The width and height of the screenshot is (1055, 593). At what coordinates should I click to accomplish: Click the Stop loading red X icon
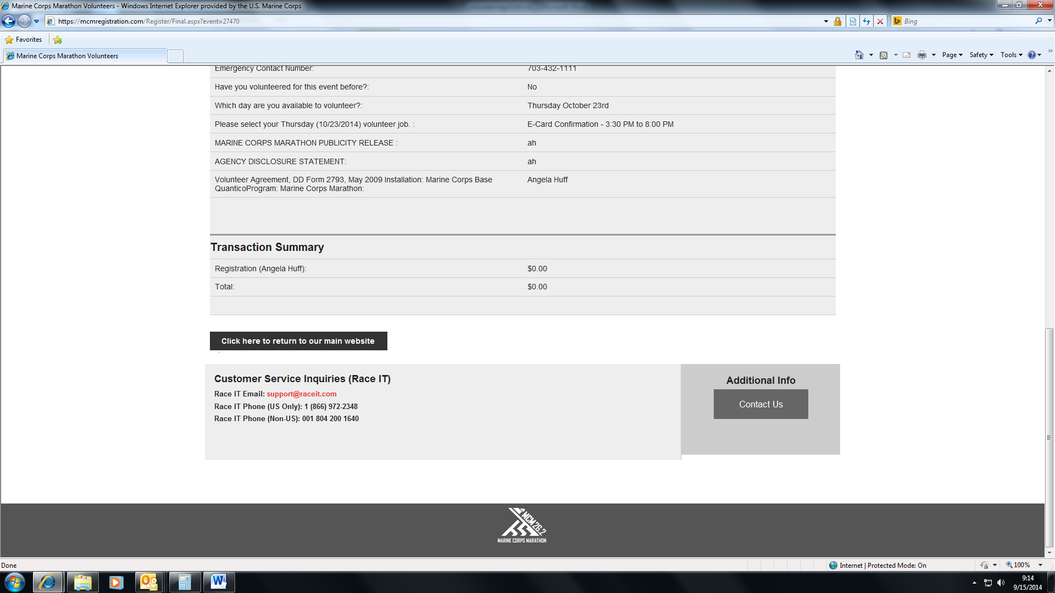pos(880,21)
